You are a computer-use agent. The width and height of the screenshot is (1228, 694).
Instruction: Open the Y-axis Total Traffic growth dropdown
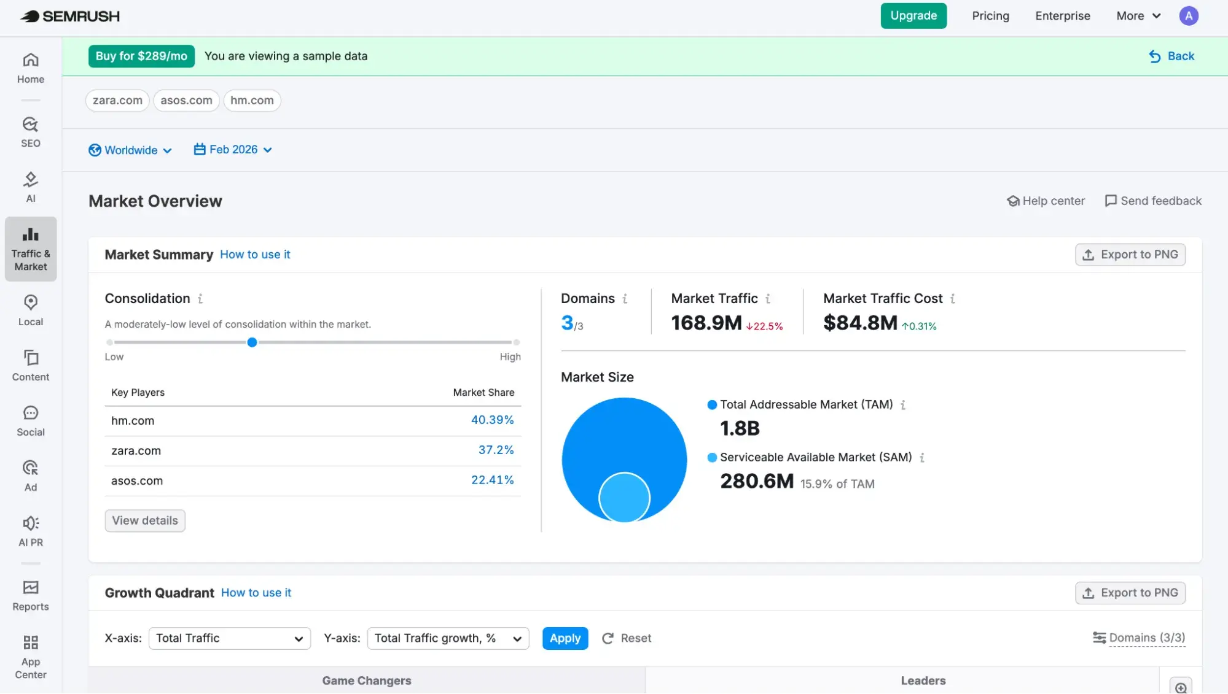[x=448, y=638]
